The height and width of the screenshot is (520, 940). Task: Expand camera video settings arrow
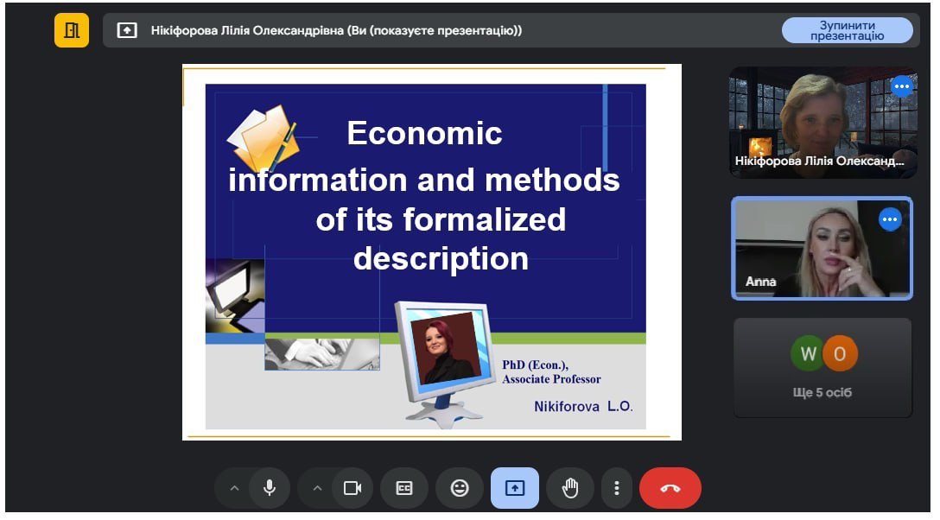pyautogui.click(x=317, y=488)
